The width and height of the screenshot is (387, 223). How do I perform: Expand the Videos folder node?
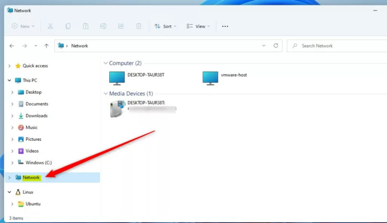(x=12, y=151)
